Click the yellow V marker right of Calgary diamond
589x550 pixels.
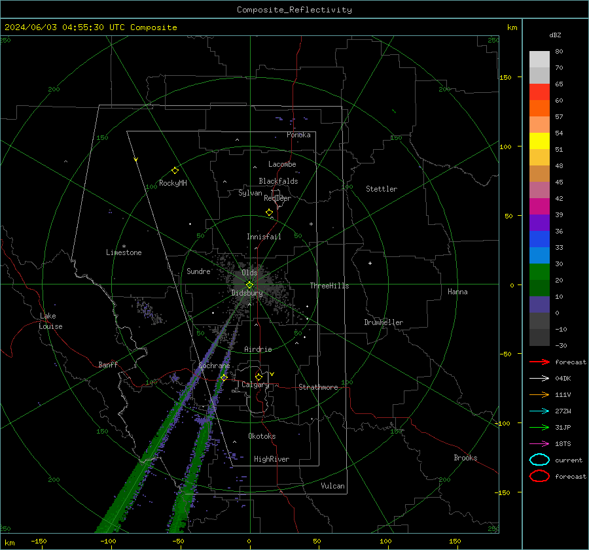point(272,374)
